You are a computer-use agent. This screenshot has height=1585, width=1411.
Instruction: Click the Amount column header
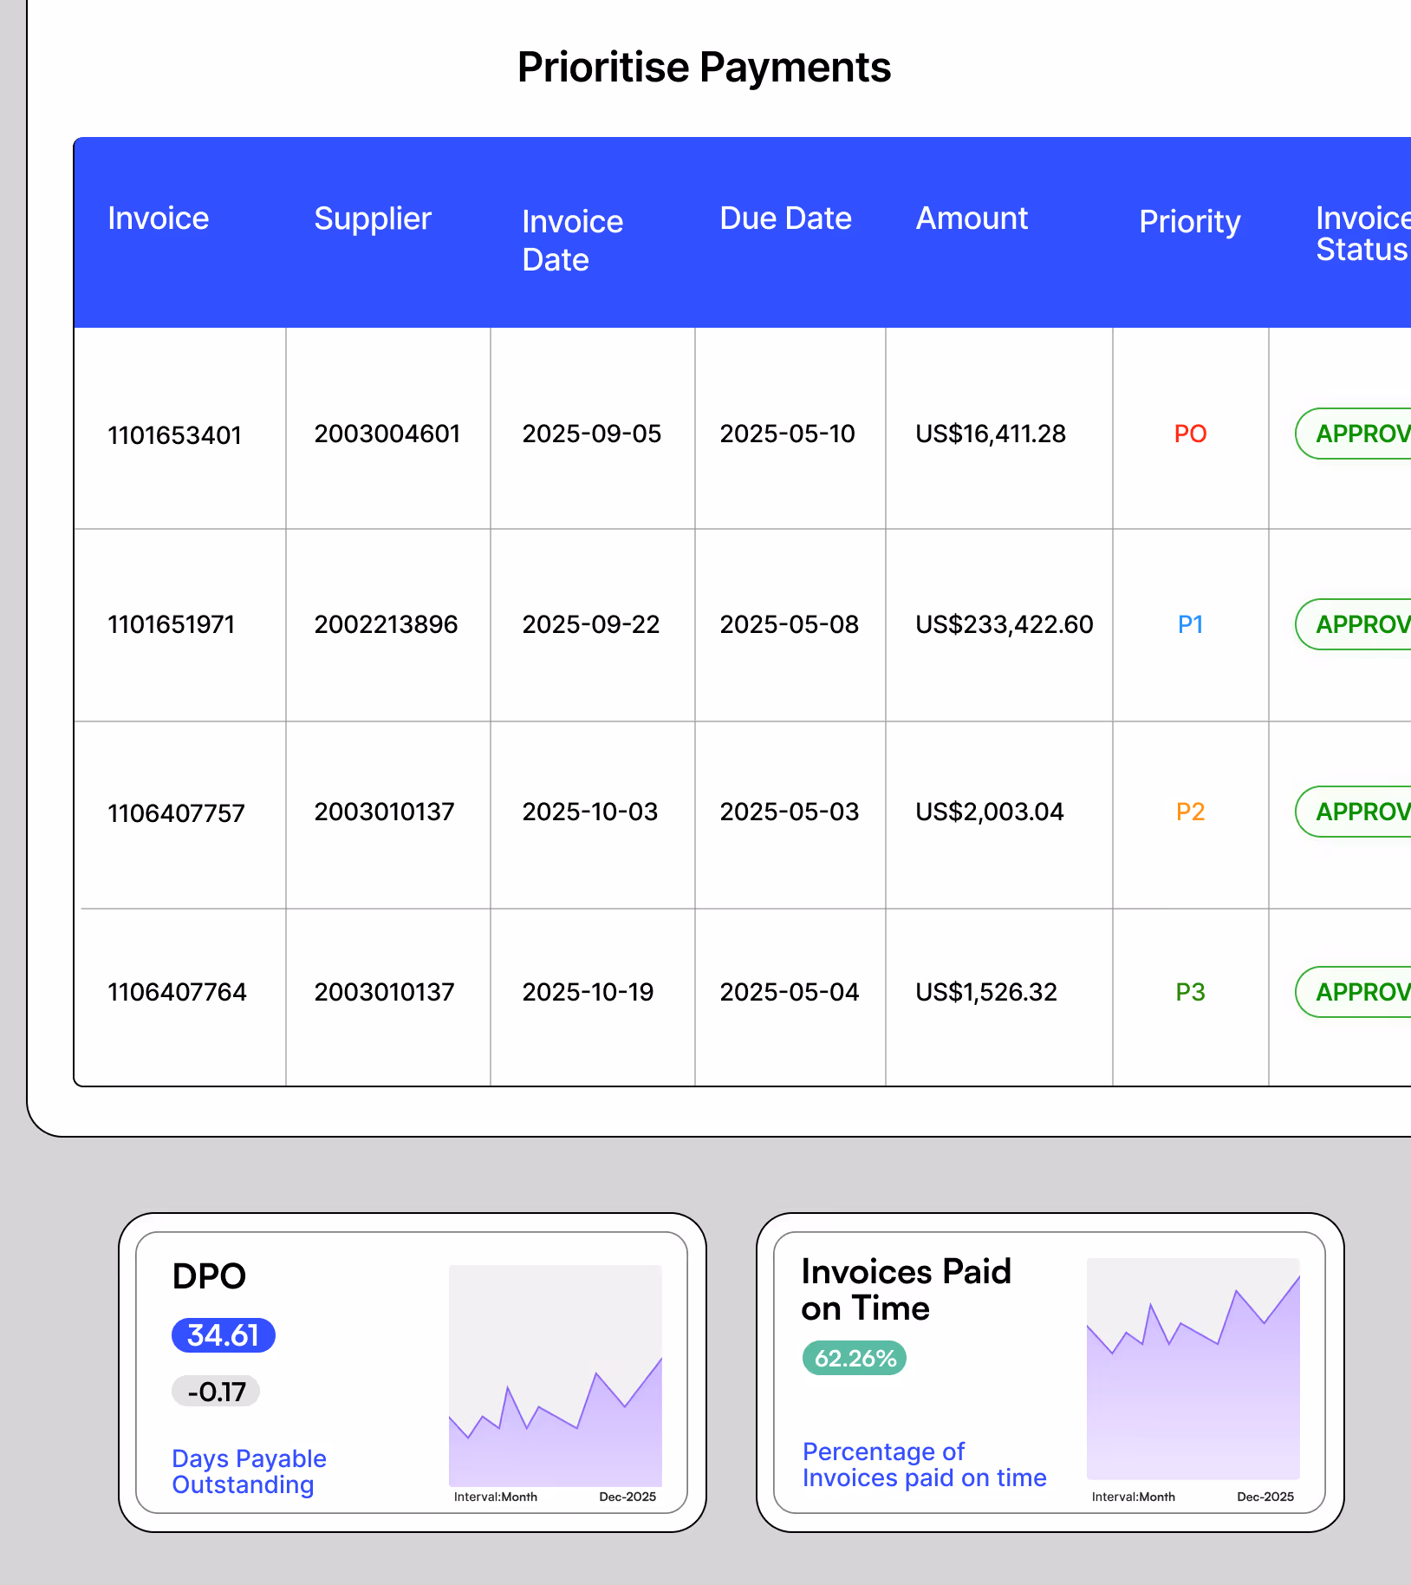click(972, 219)
